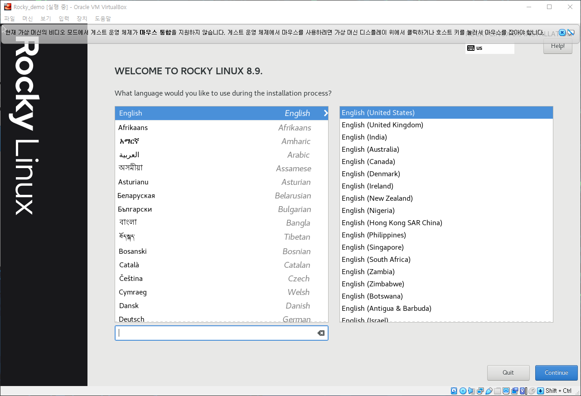Image resolution: width=581 pixels, height=396 pixels.
Task: Click the hard disk activity status icon
Action: click(x=454, y=391)
